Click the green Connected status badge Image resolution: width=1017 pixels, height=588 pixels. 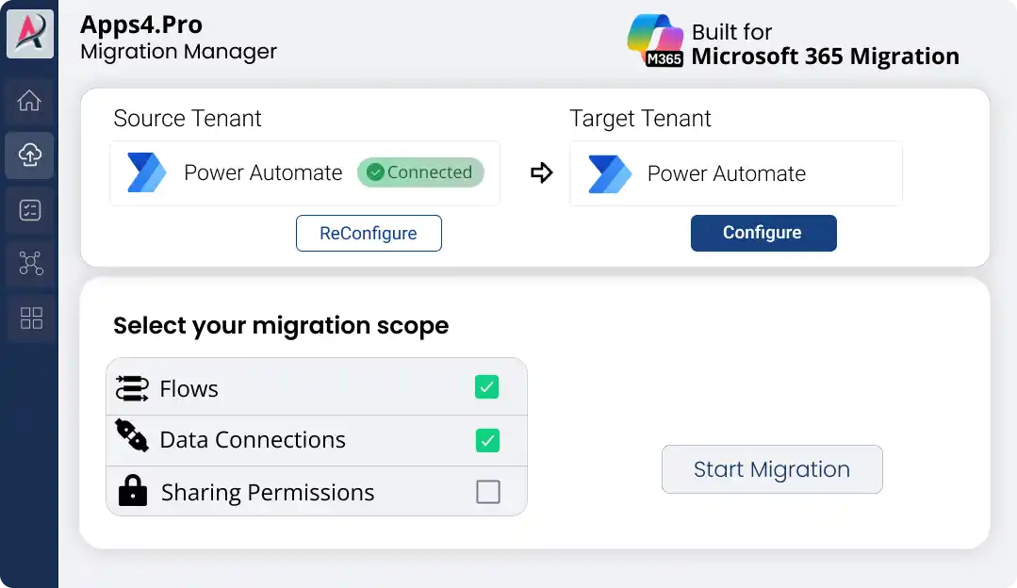[420, 172]
